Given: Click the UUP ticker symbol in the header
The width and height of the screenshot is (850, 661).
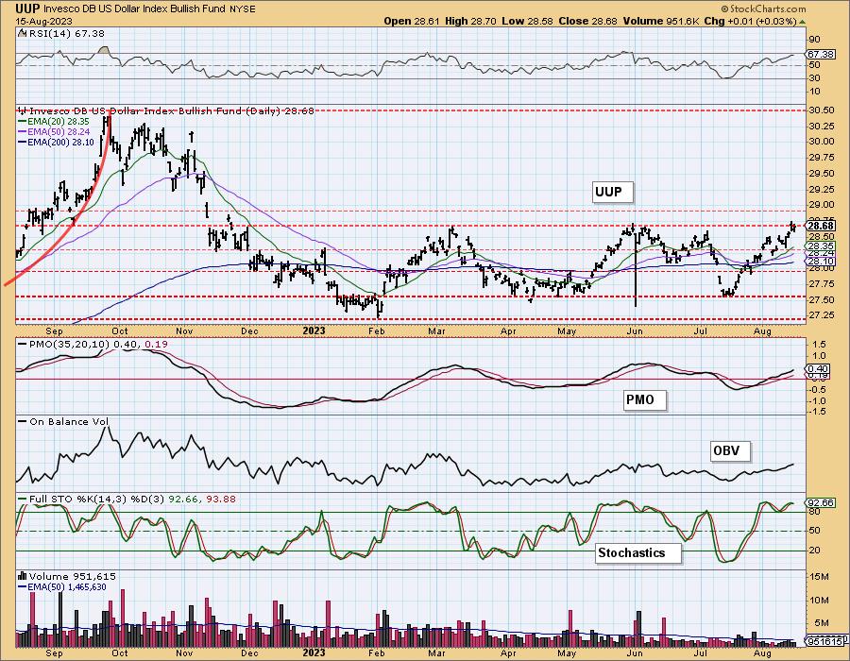Looking at the screenshot, I should point(27,8).
